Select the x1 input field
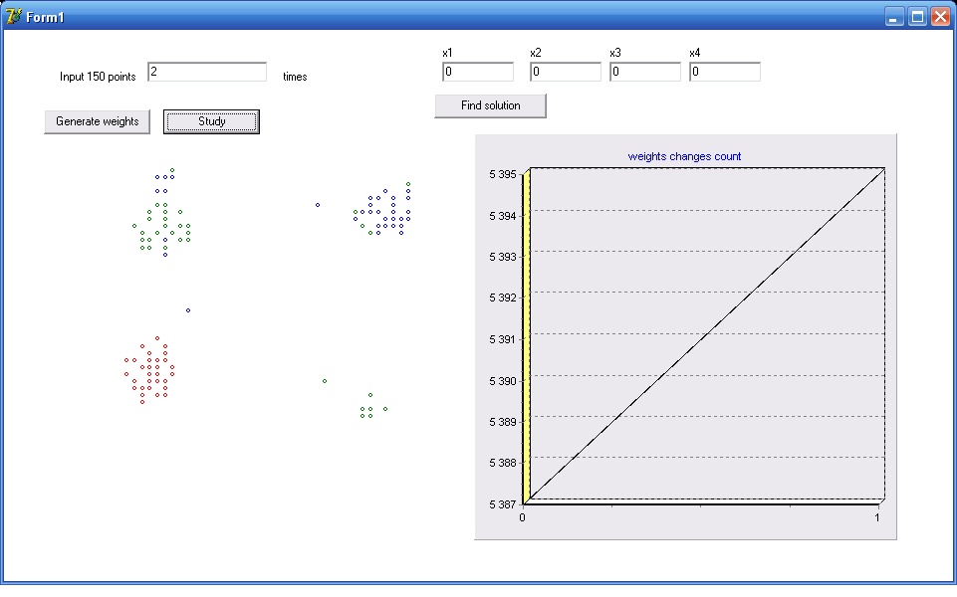957x597 pixels. coord(478,72)
